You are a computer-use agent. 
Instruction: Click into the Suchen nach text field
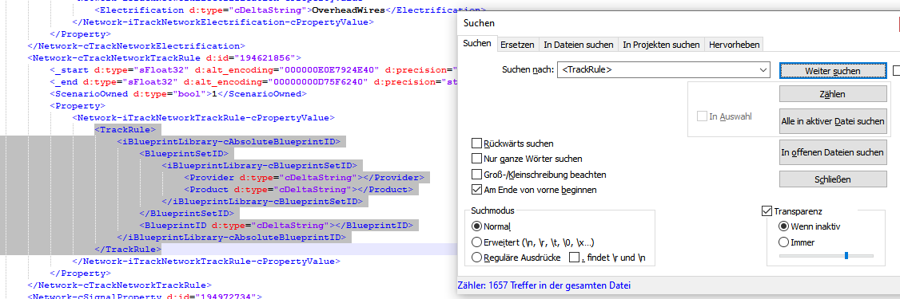(657, 70)
